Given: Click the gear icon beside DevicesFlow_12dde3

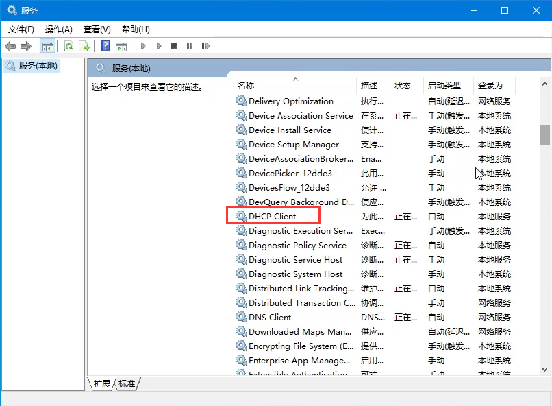Looking at the screenshot, I should 242,187.
